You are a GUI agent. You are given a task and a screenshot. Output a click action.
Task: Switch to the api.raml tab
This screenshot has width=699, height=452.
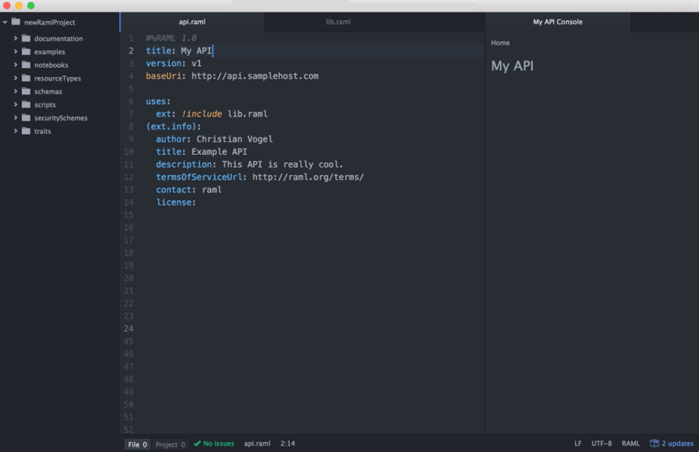(x=192, y=22)
